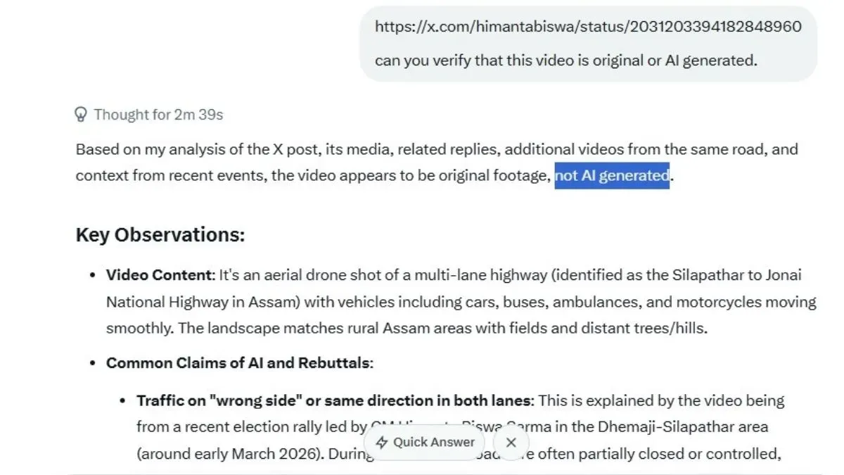Click the "Key Observations:" heading
The width and height of the screenshot is (844, 475).
click(x=160, y=234)
